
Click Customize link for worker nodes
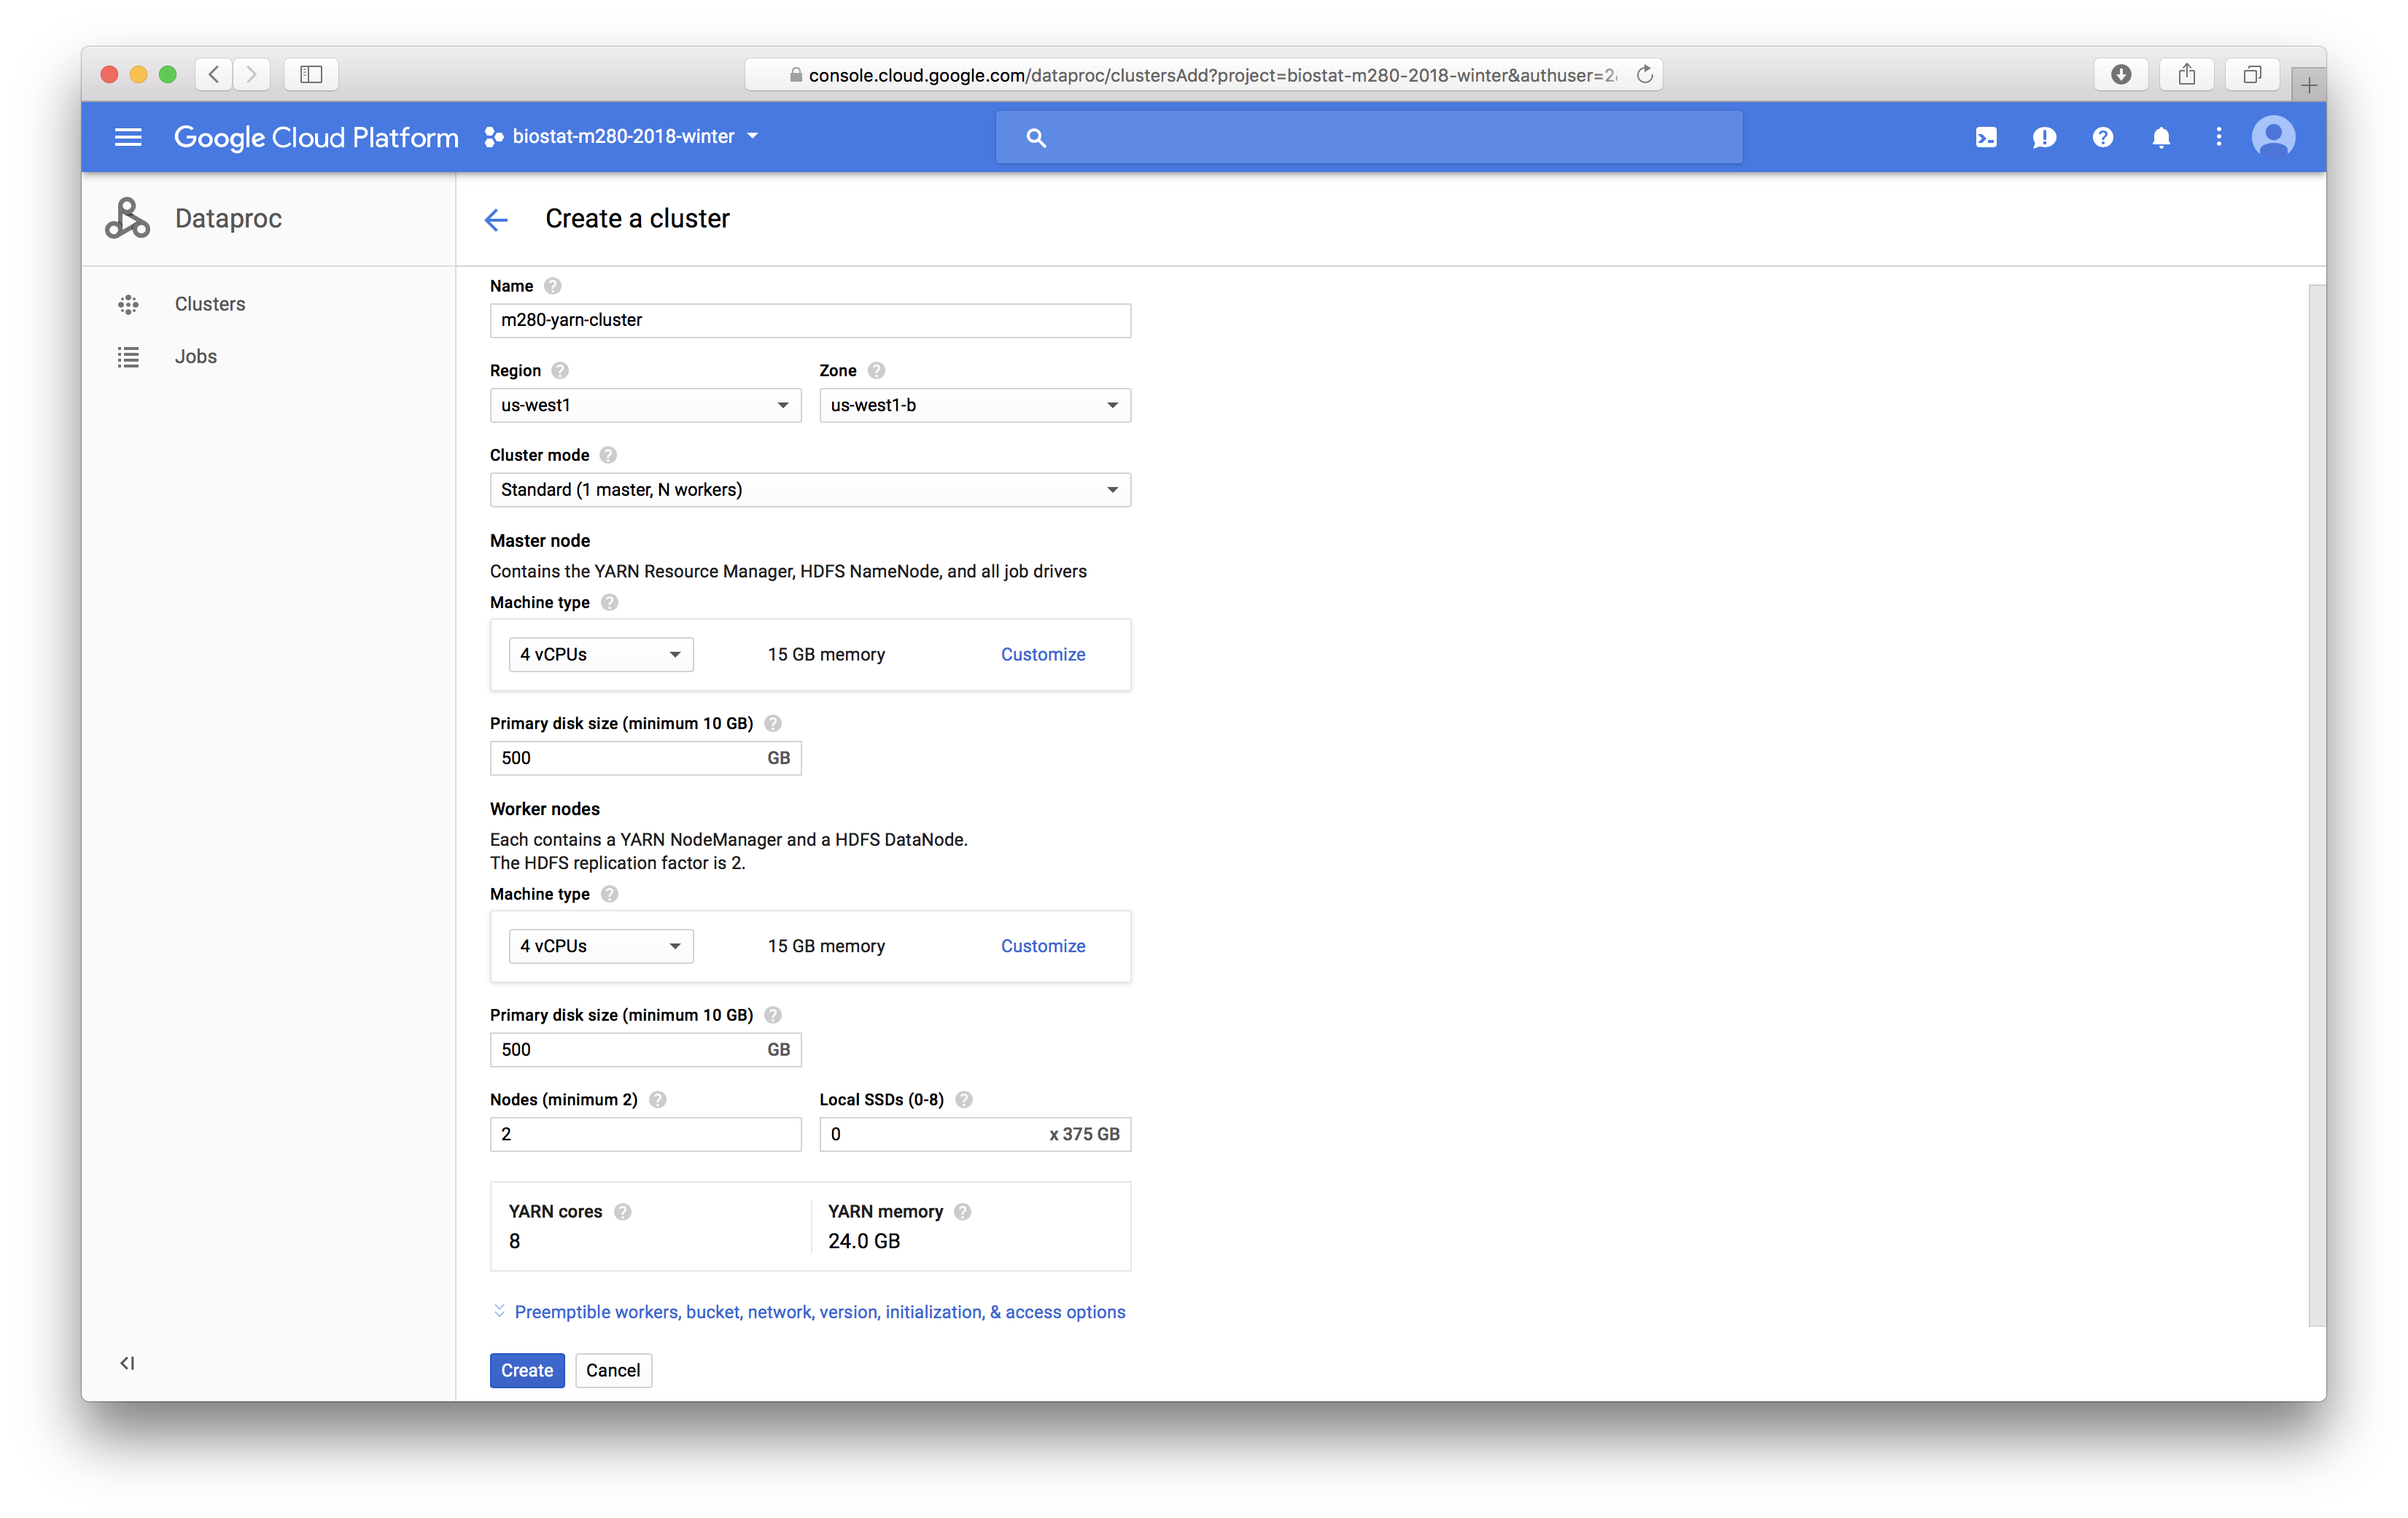coord(1042,946)
